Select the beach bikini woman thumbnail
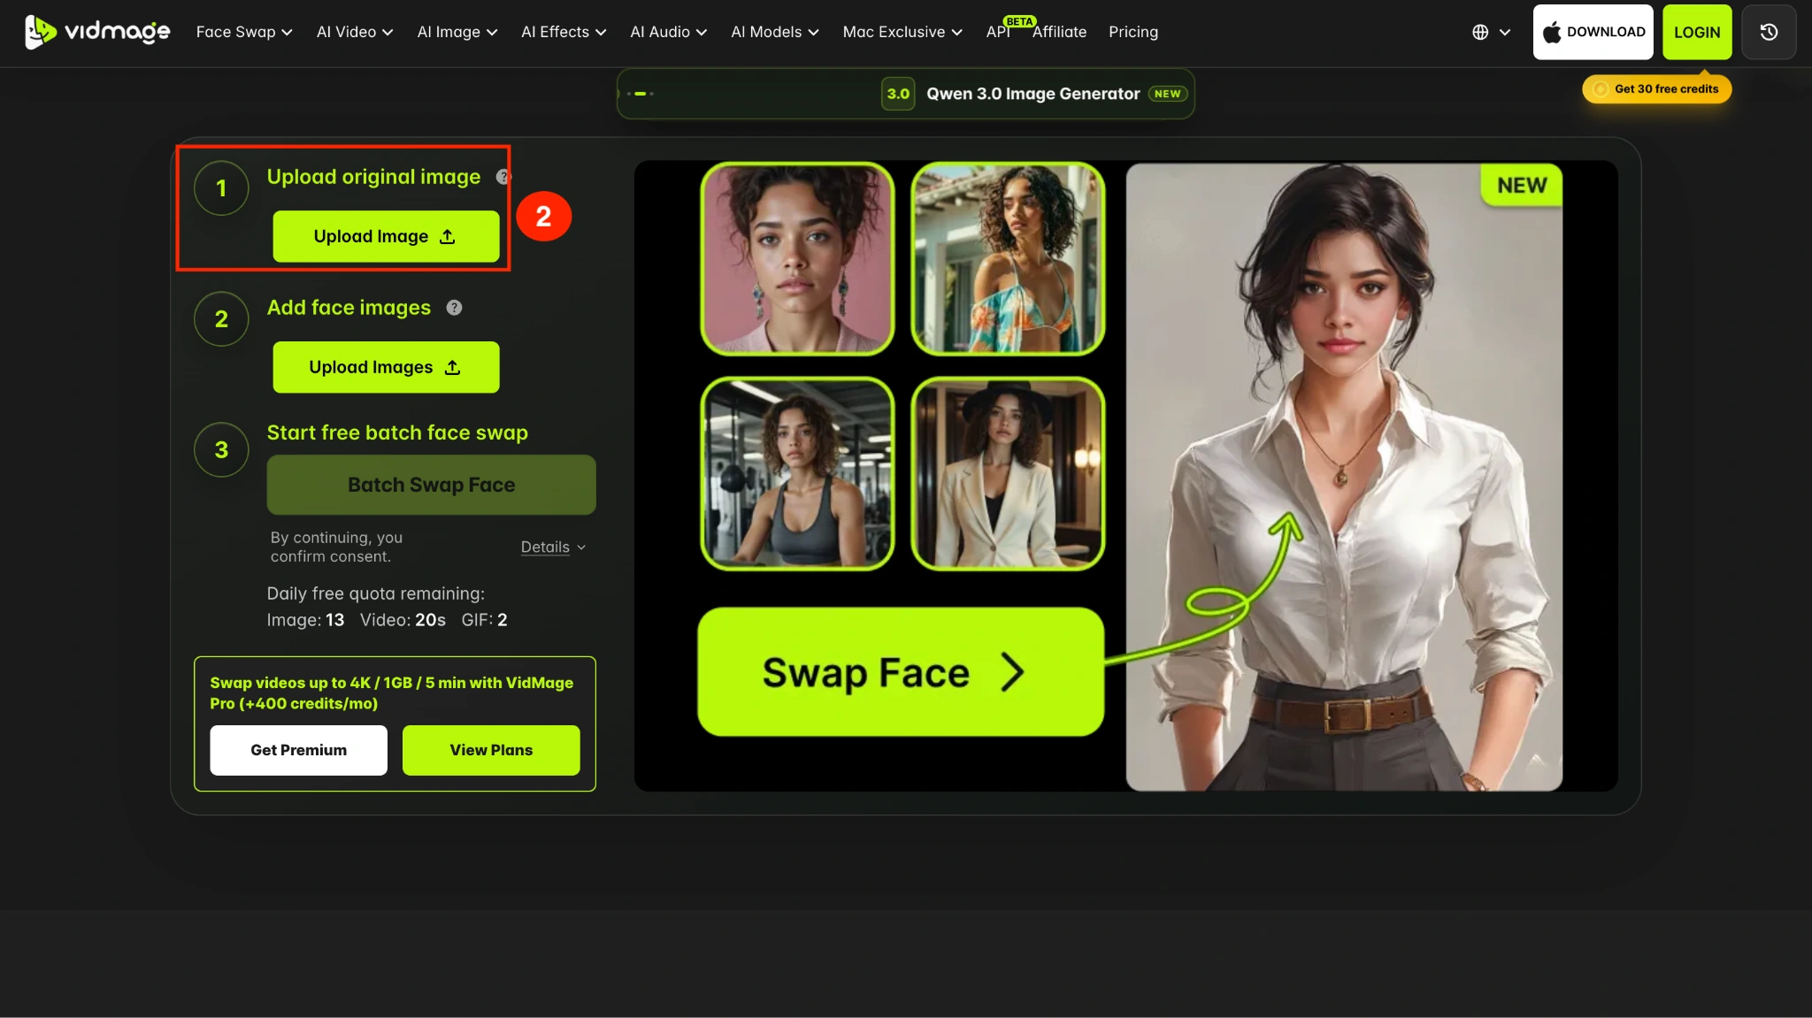The height and width of the screenshot is (1018, 1812). click(x=1008, y=258)
